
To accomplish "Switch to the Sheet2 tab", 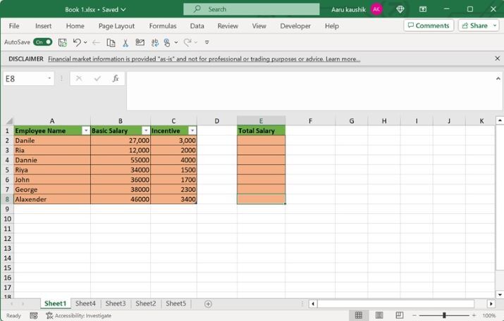I will tap(146, 303).
